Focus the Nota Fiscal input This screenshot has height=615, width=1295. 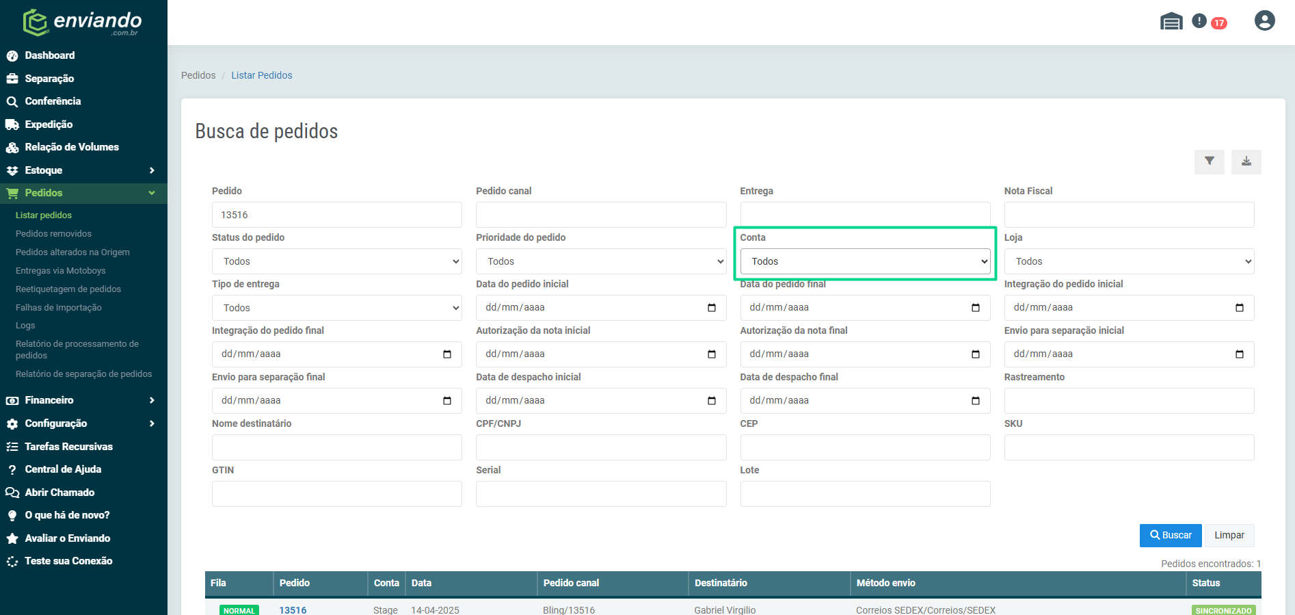coord(1129,215)
